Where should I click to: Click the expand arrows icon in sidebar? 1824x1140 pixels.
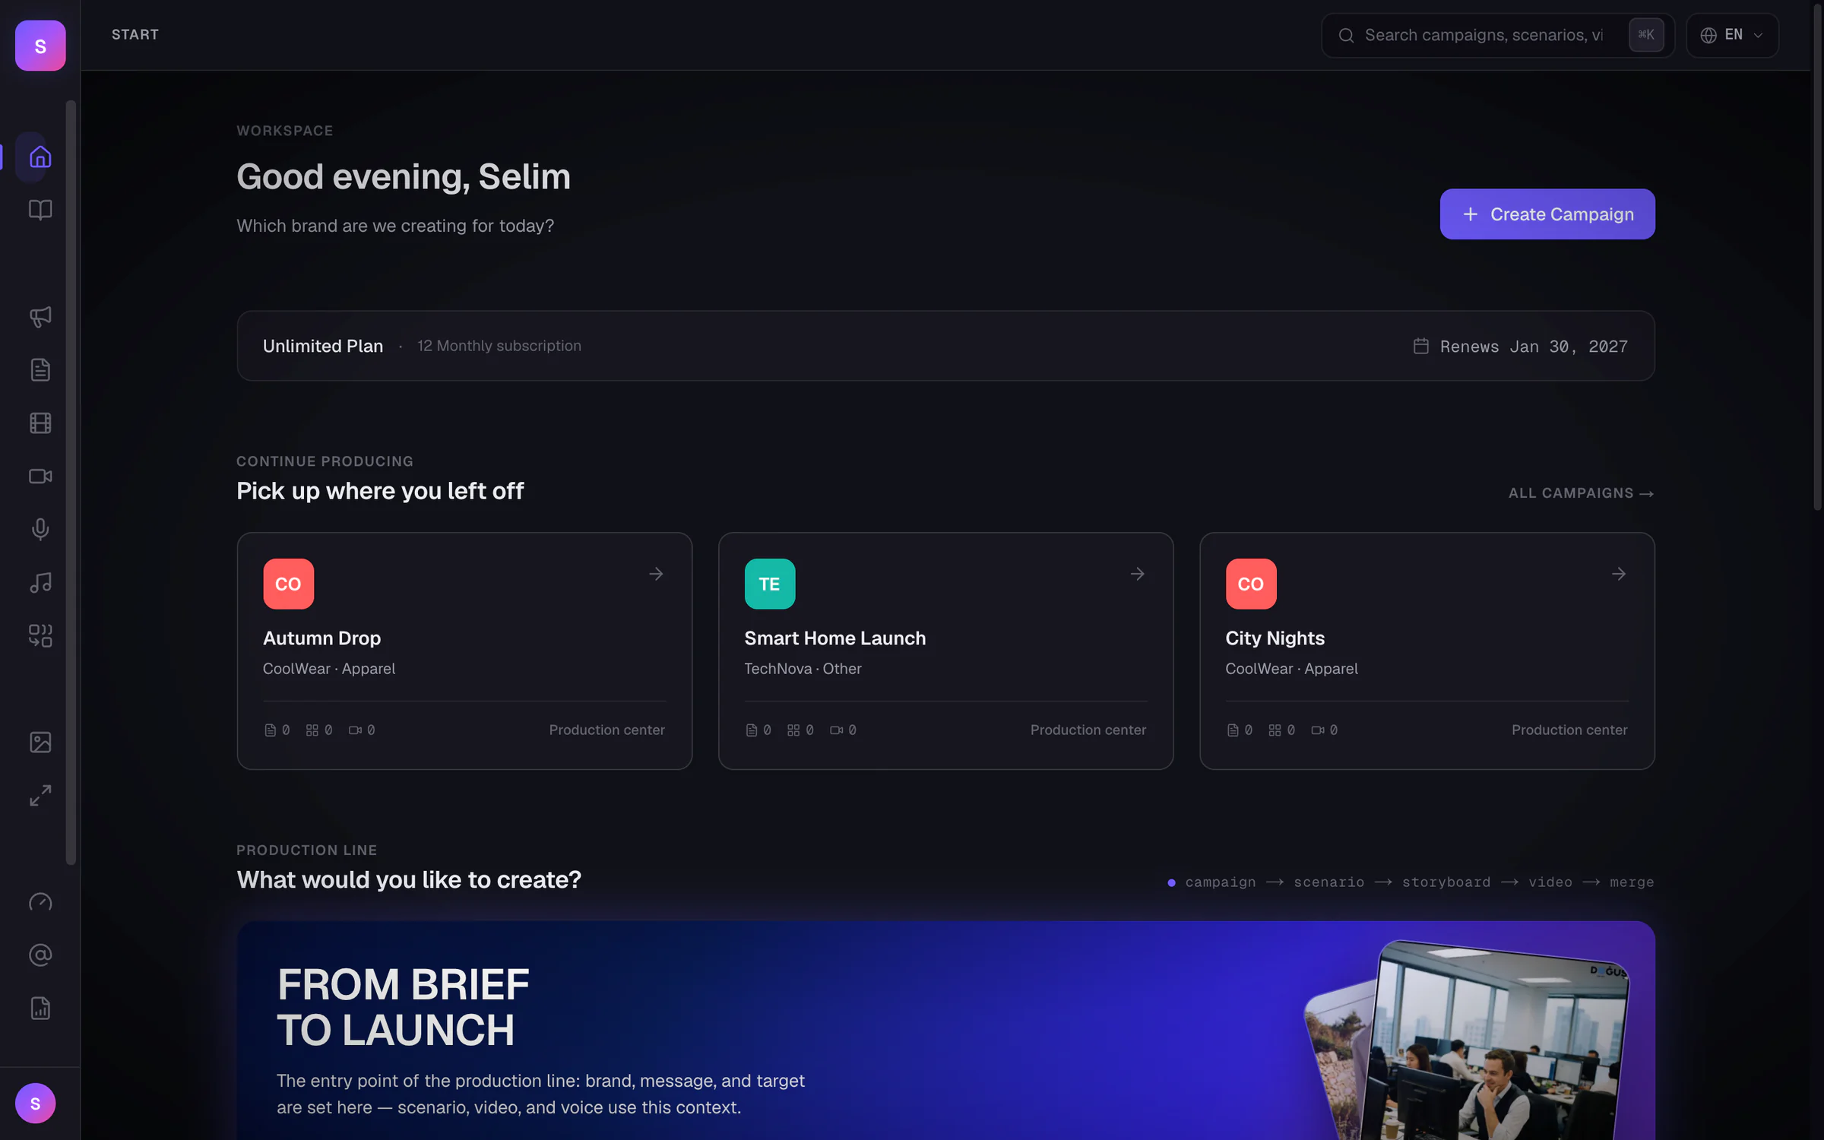40,795
